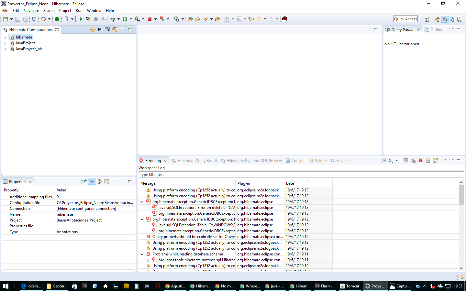
Task: Click the Open Type icon in toolbar
Action: 190,19
